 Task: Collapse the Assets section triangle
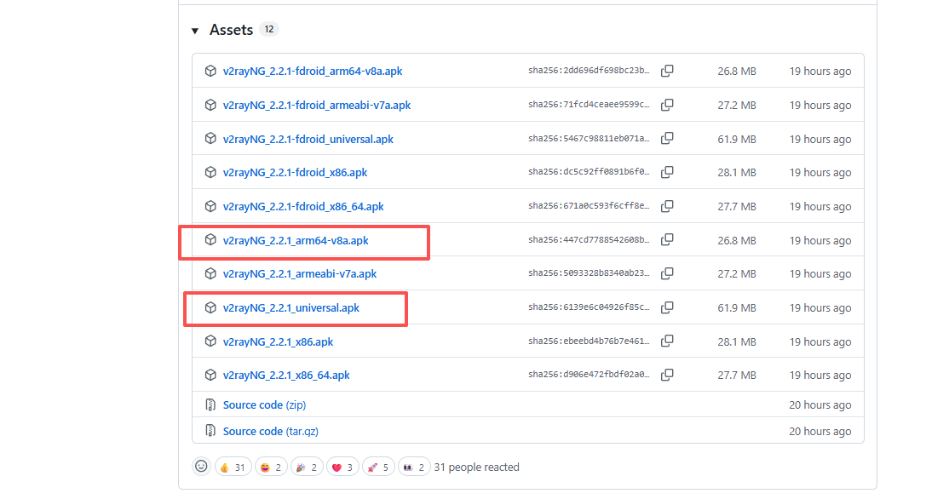(195, 31)
